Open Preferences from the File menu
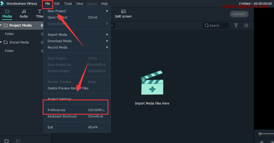The width and height of the screenshot is (274, 143). (x=77, y=110)
